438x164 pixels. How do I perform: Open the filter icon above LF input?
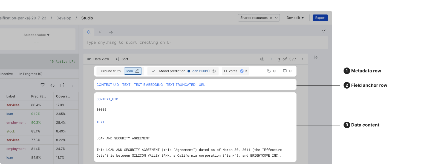tap(324, 31)
